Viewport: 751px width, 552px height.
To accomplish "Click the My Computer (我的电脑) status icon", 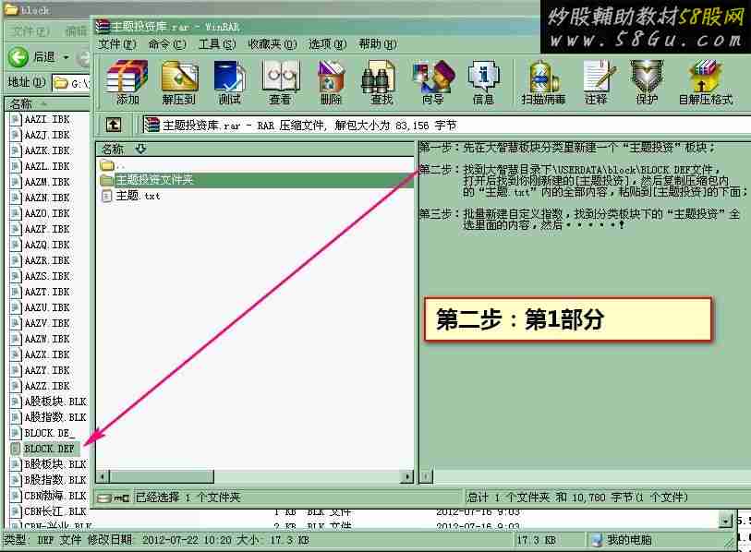I will coord(597,540).
